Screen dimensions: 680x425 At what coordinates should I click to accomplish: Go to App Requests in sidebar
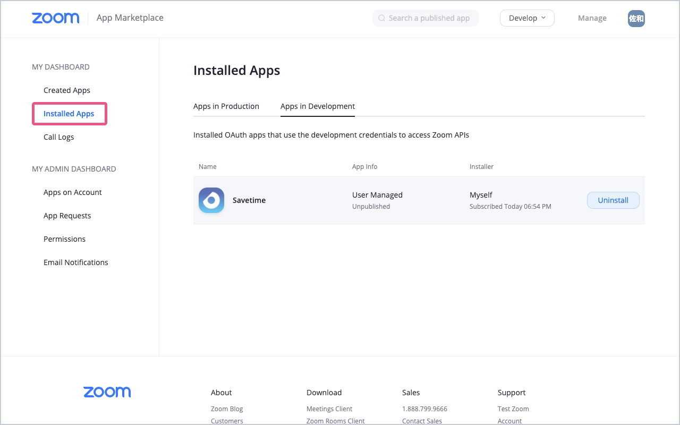pyautogui.click(x=67, y=216)
